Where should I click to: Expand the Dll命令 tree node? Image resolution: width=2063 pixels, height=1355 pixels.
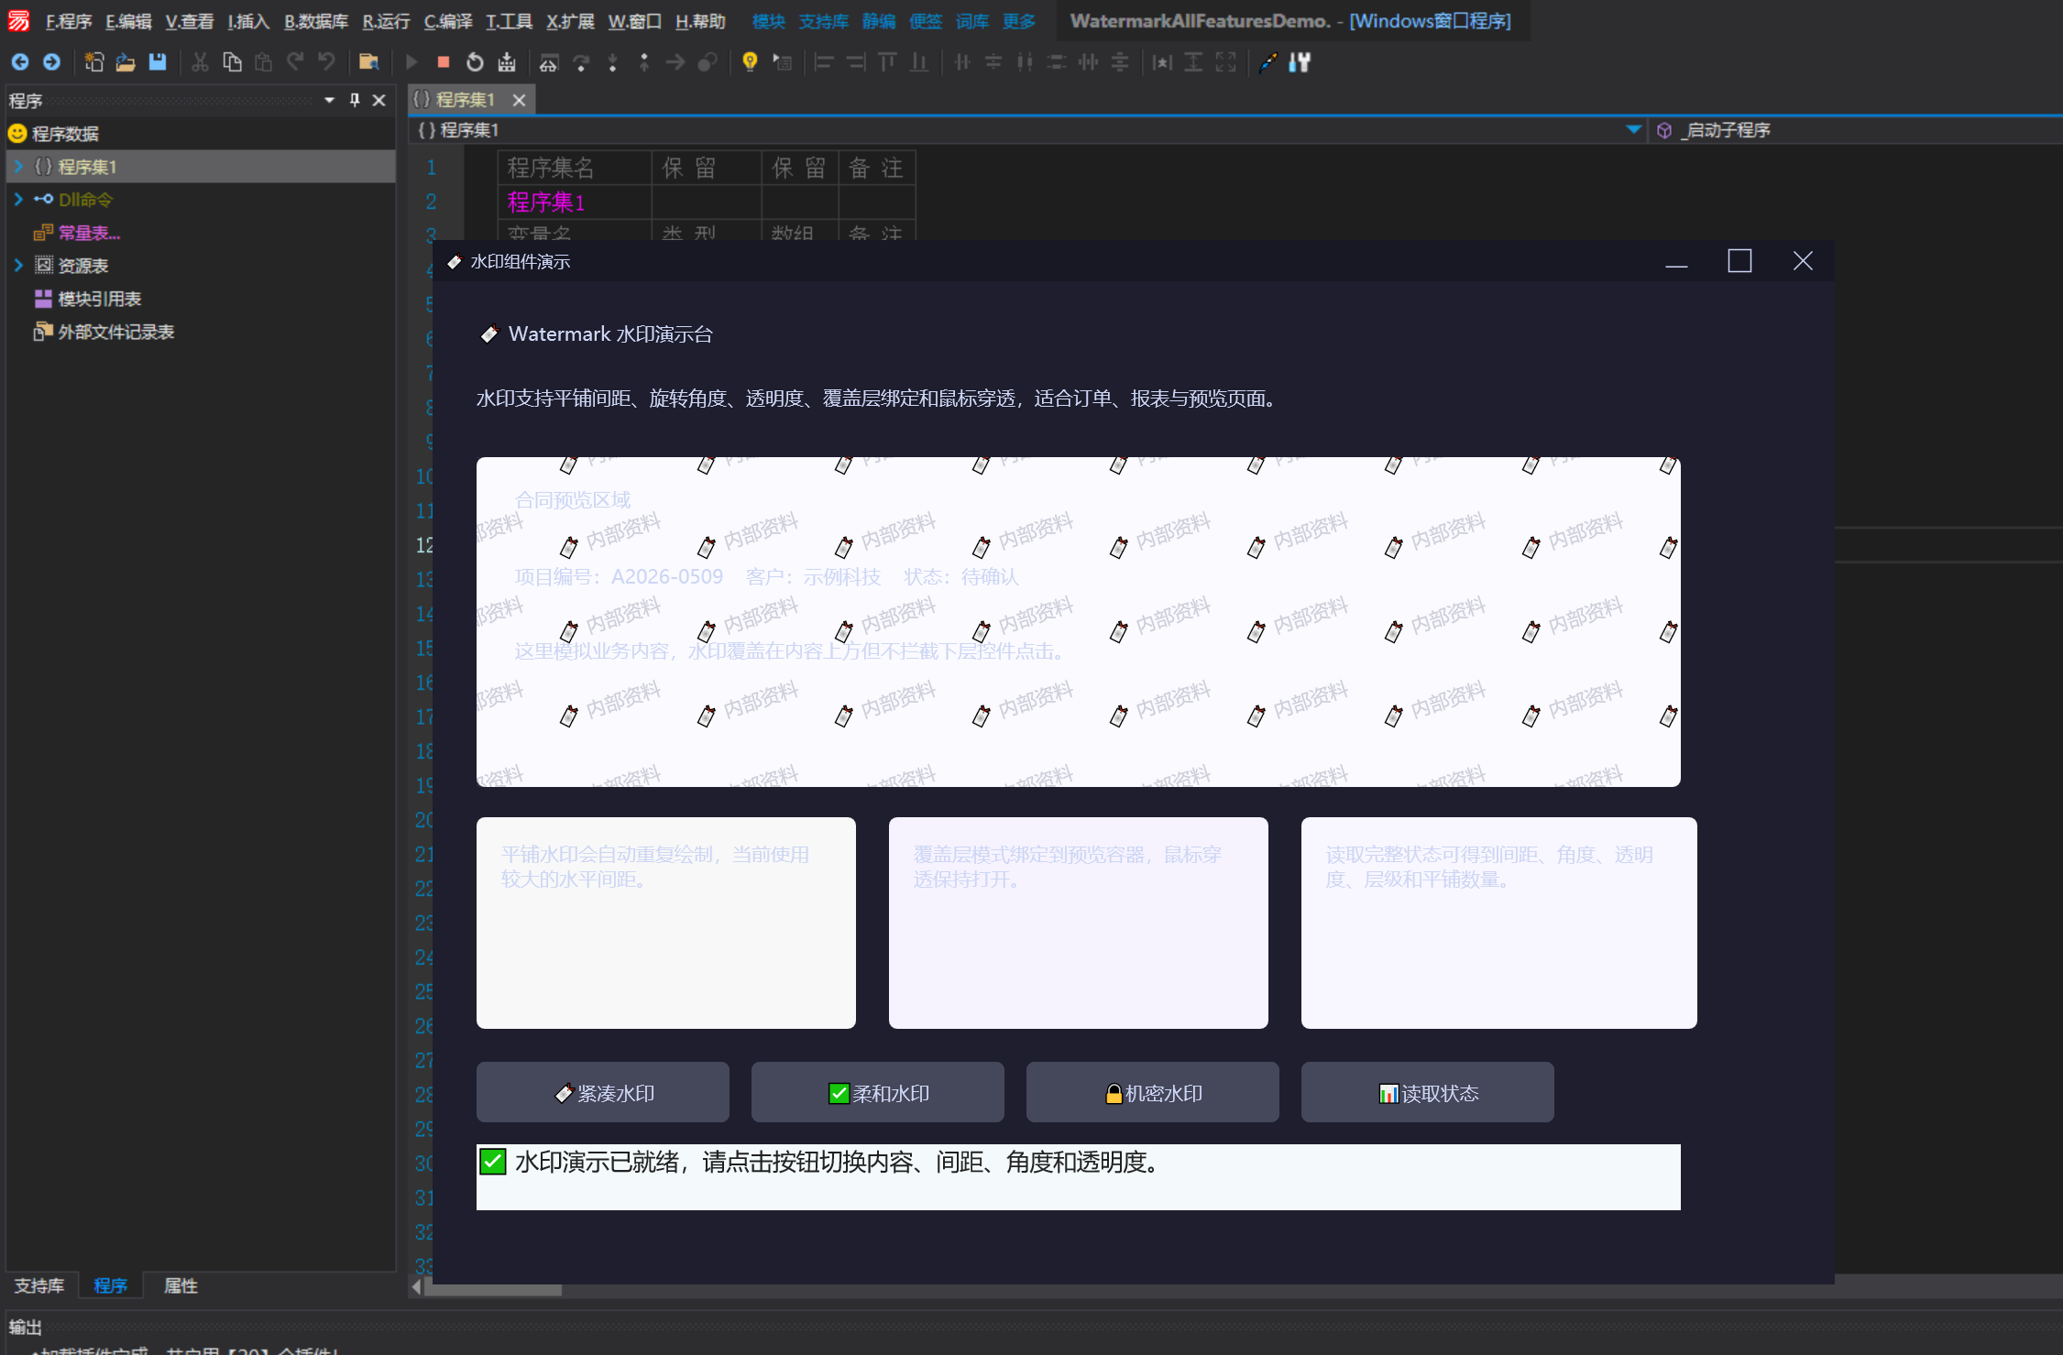point(18,199)
